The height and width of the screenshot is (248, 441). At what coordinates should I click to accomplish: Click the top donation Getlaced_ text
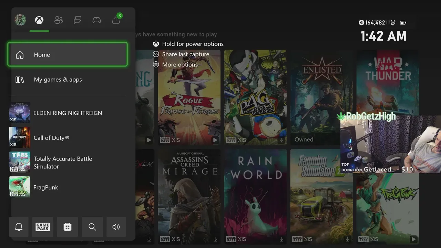coord(389,169)
